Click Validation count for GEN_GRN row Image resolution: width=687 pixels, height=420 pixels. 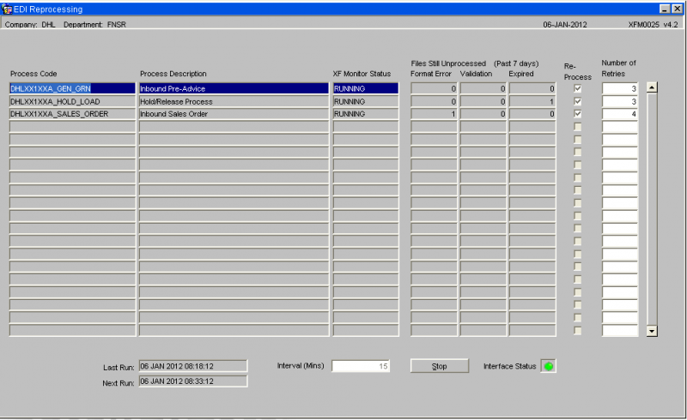483,88
